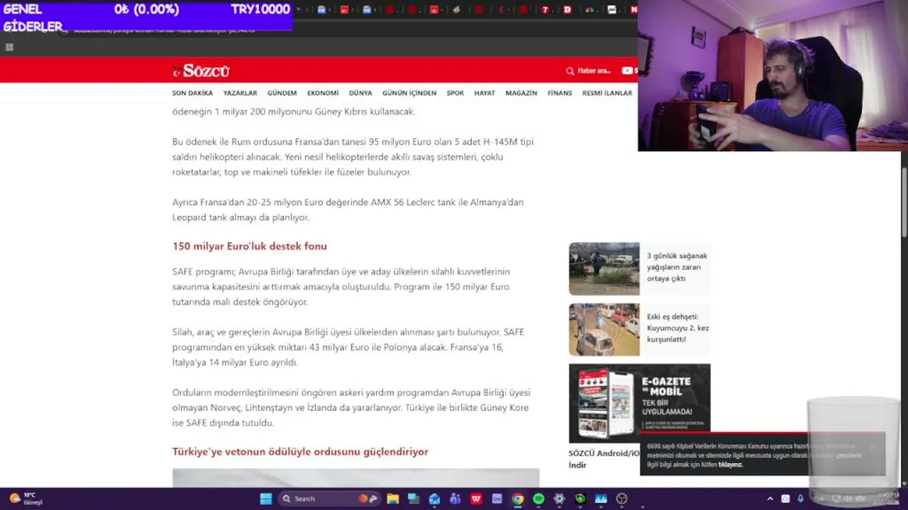Switch to the tab with the peacock favicon
This screenshot has height=510, width=908.
(589, 10)
